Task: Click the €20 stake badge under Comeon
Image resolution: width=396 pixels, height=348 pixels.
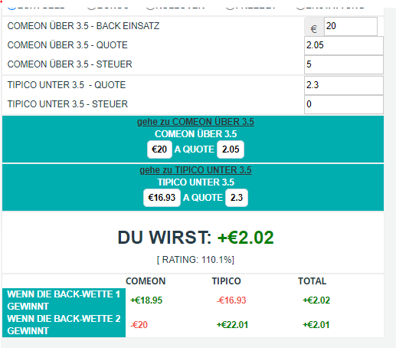Action: (159, 149)
